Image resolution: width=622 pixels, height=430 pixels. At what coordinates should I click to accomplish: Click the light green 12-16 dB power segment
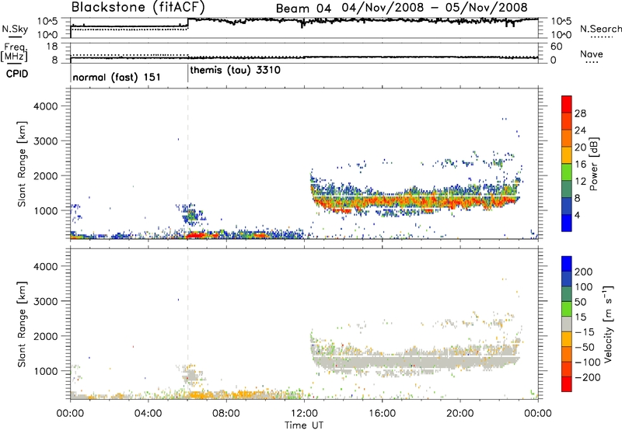click(x=567, y=172)
